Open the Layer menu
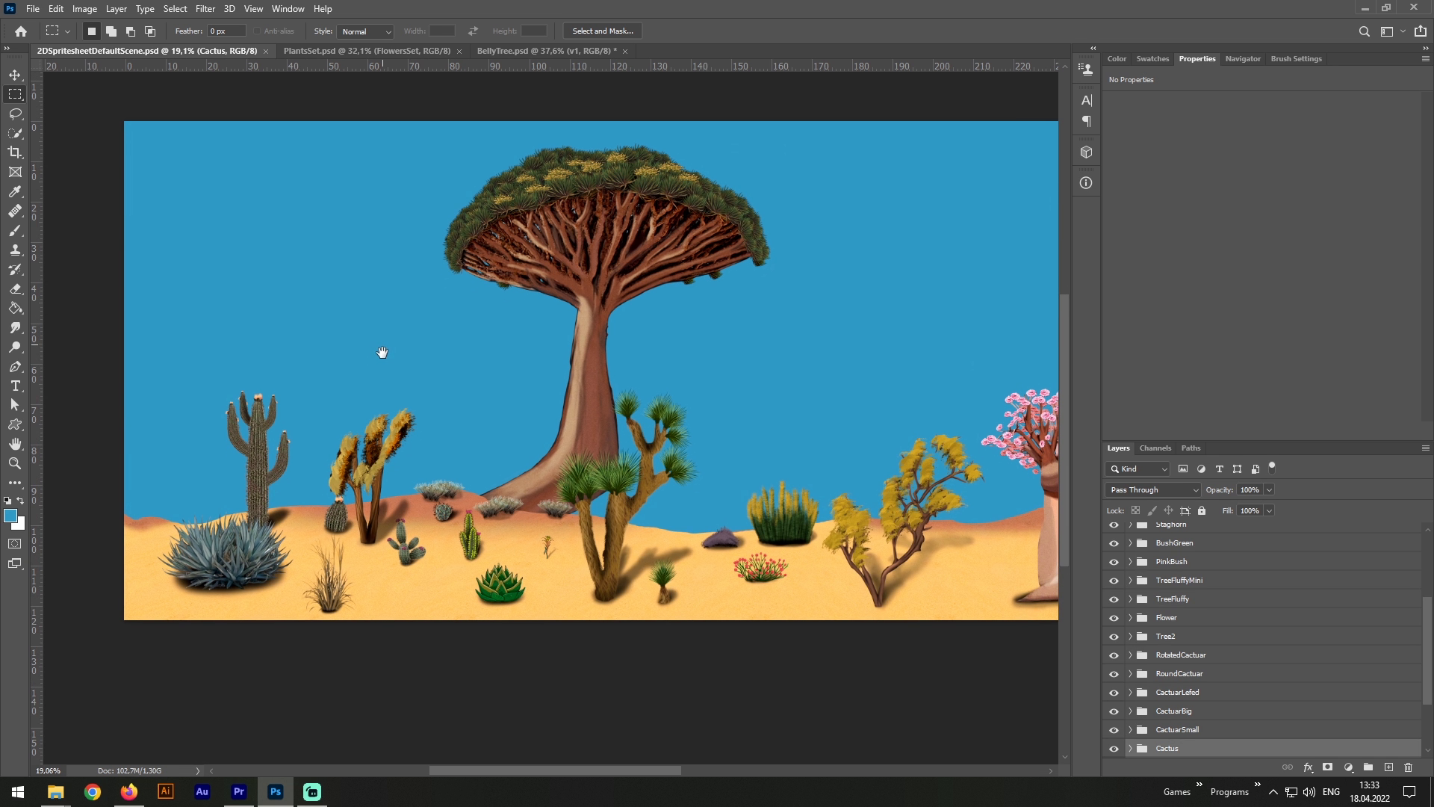 tap(116, 9)
